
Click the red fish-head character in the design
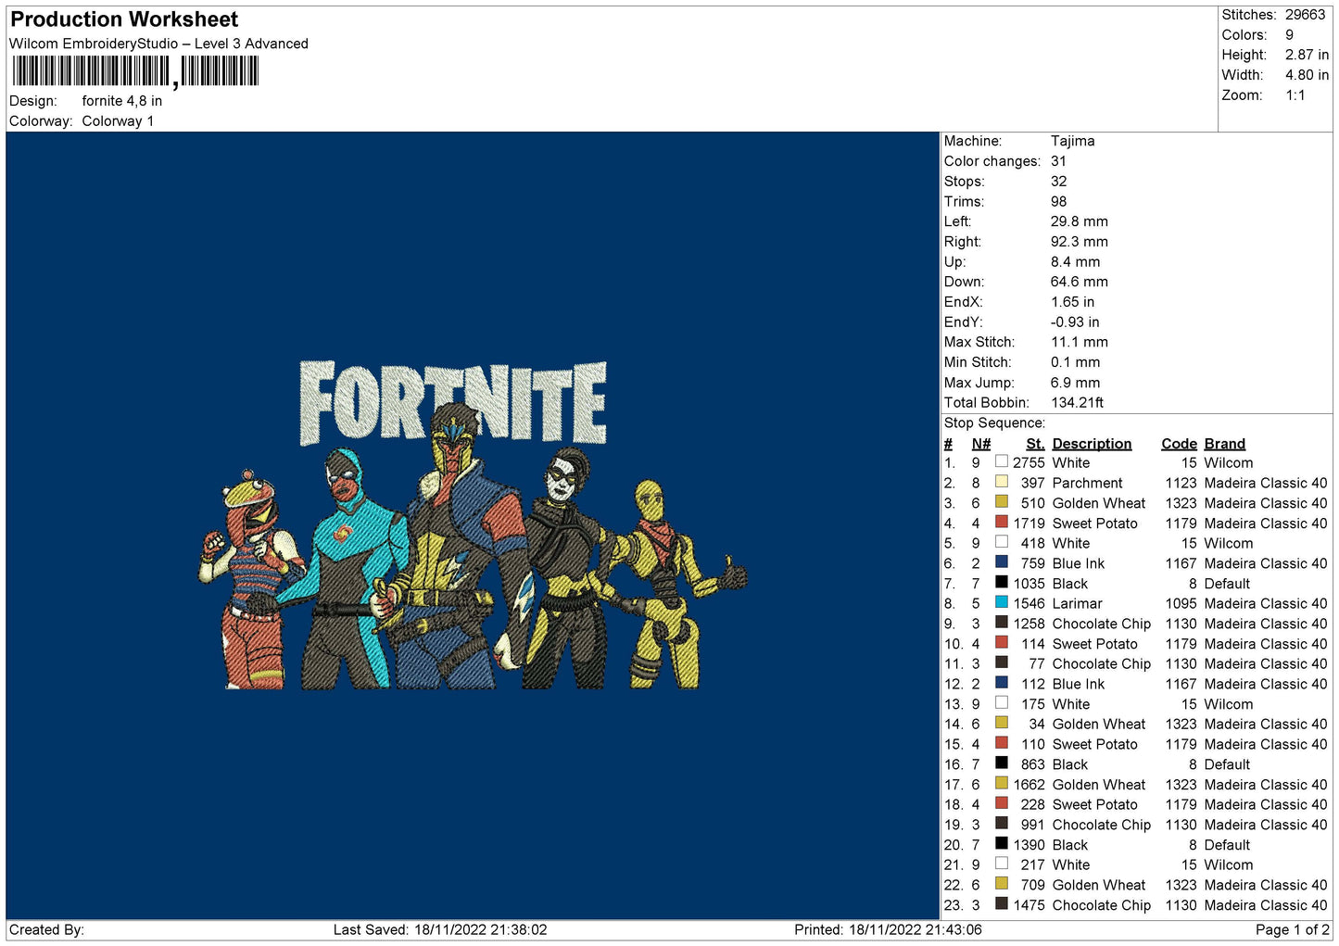(x=250, y=579)
